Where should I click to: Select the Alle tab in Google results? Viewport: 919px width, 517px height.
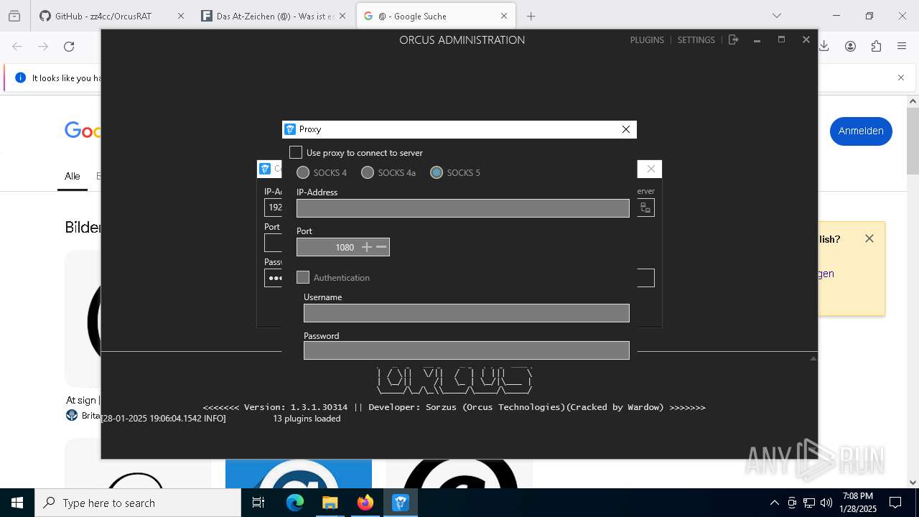coord(73,176)
